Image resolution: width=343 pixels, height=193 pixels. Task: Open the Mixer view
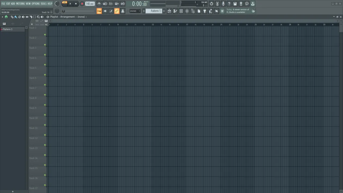point(187,11)
